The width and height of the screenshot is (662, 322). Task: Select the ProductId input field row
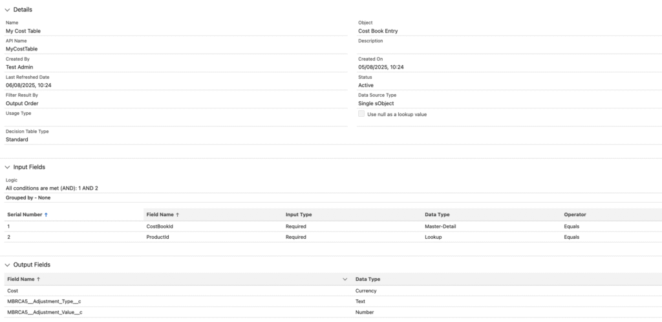pos(158,237)
